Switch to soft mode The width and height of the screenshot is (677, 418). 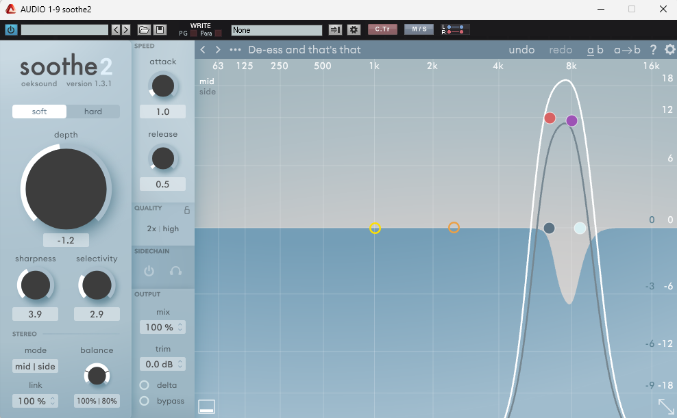click(x=39, y=112)
